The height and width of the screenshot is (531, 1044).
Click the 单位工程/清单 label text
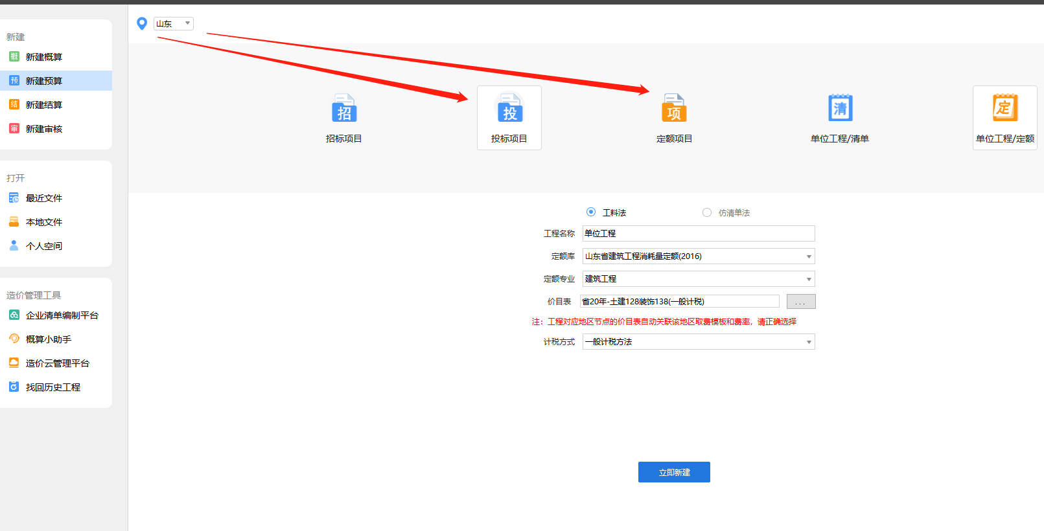click(x=840, y=139)
